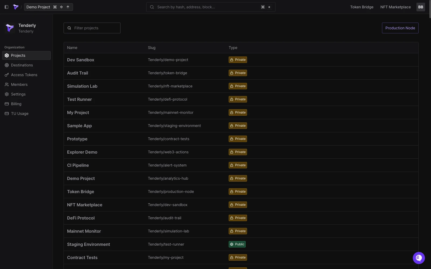The height and width of the screenshot is (269, 431).
Task: Click the Projects hexagon icon
Action: click(7, 55)
